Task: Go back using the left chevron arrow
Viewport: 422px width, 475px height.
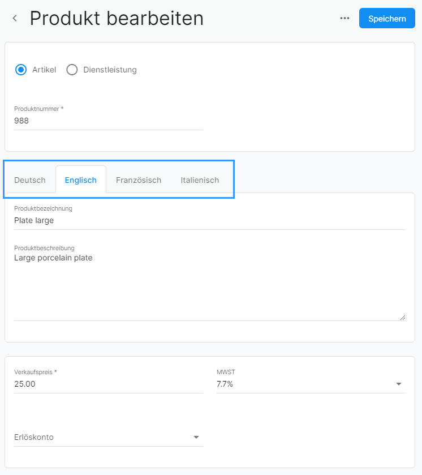Action: pos(15,19)
